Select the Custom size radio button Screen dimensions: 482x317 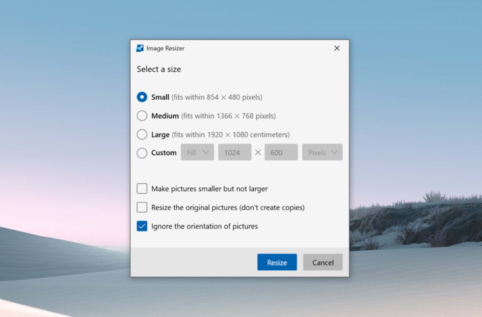click(x=142, y=153)
